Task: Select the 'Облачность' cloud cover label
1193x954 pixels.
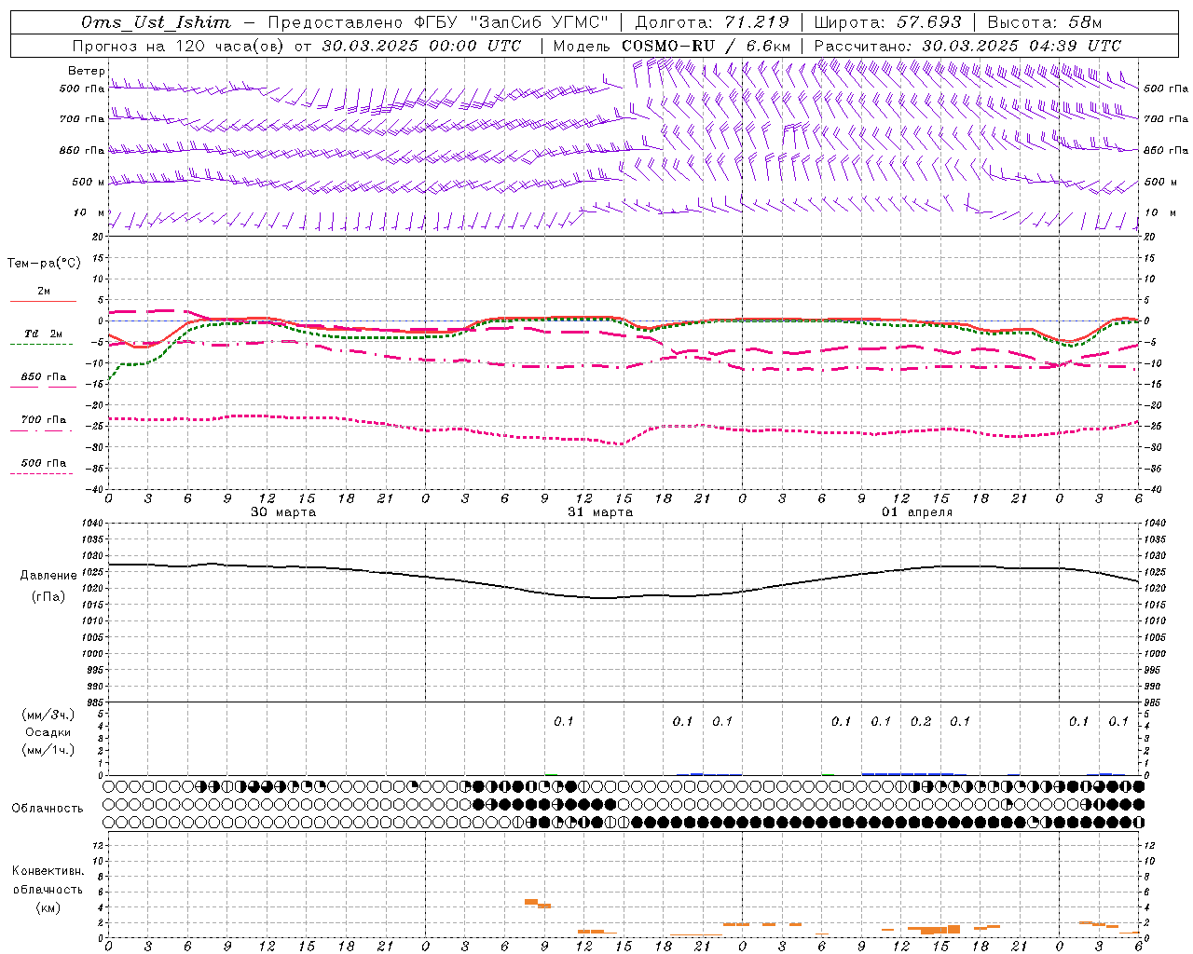Action: pos(48,809)
